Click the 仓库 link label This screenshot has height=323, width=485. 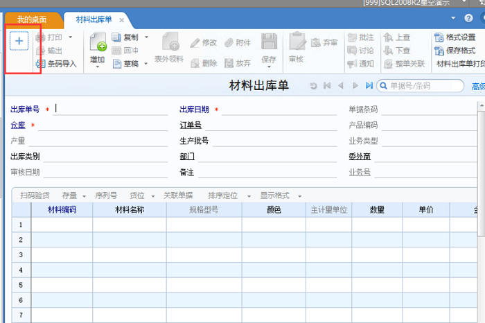click(17, 125)
